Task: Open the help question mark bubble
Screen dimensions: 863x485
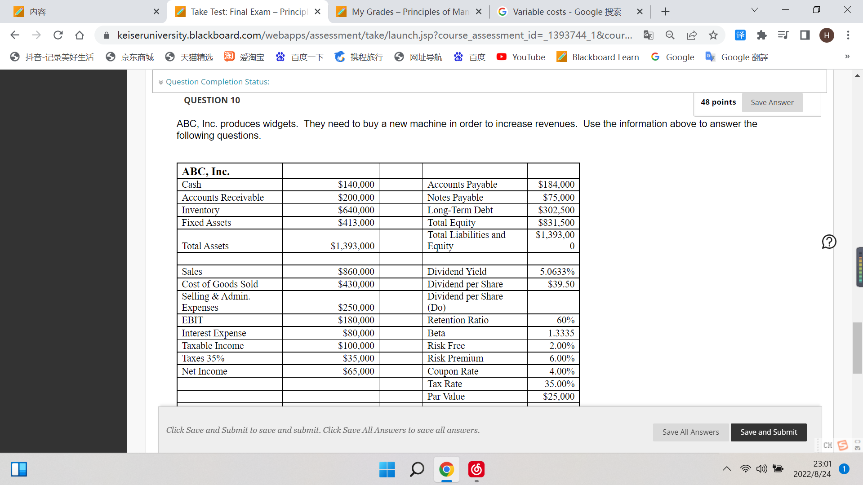Action: [x=829, y=242]
